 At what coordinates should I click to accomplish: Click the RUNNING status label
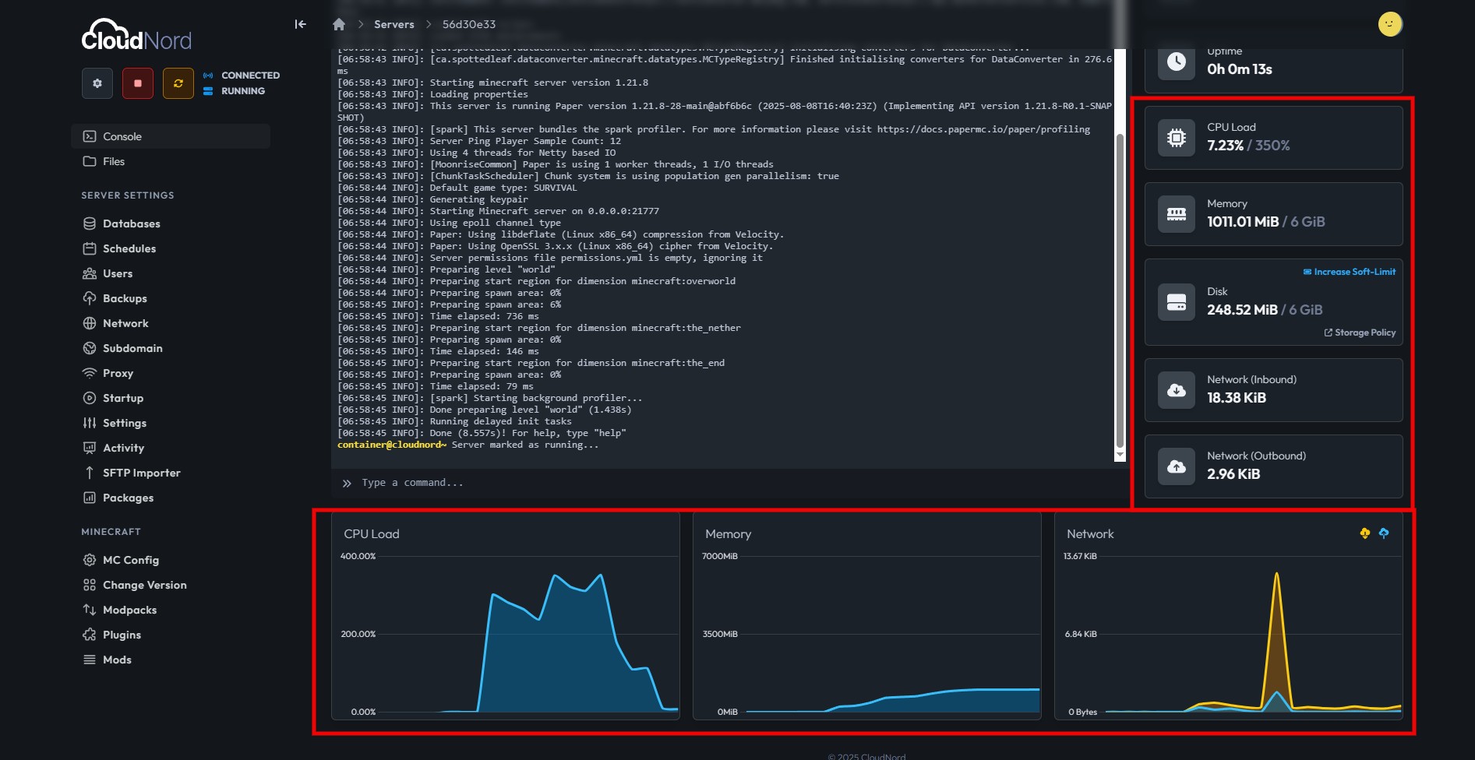coord(243,91)
